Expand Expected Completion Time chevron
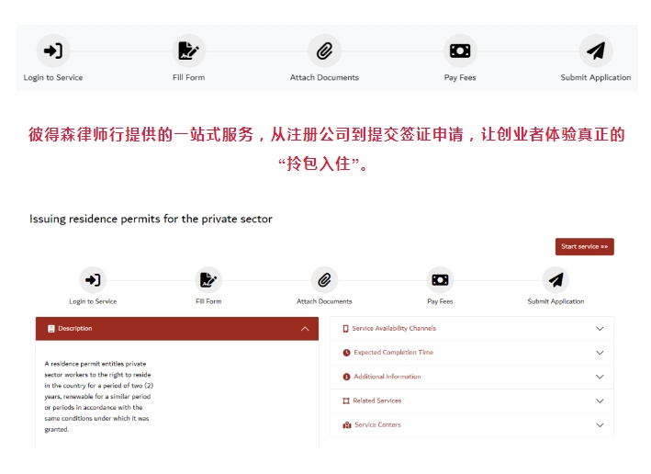This screenshot has height=474, width=651. [600, 353]
